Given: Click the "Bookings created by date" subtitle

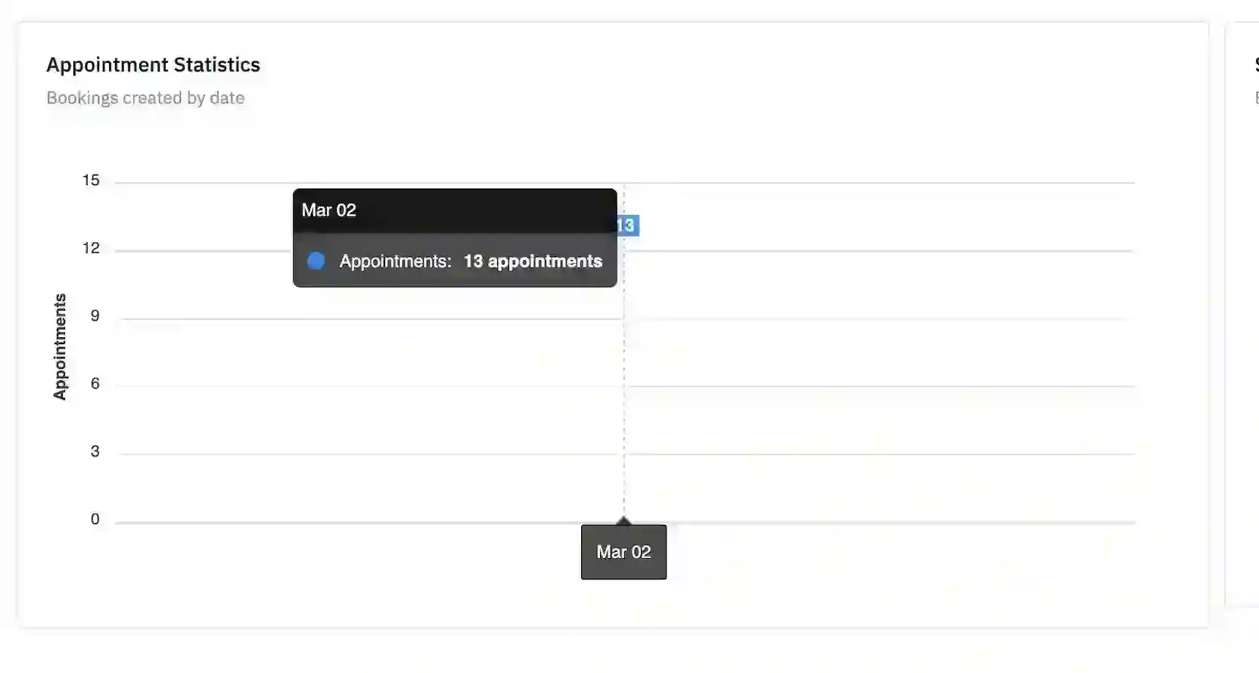Looking at the screenshot, I should pos(145,98).
